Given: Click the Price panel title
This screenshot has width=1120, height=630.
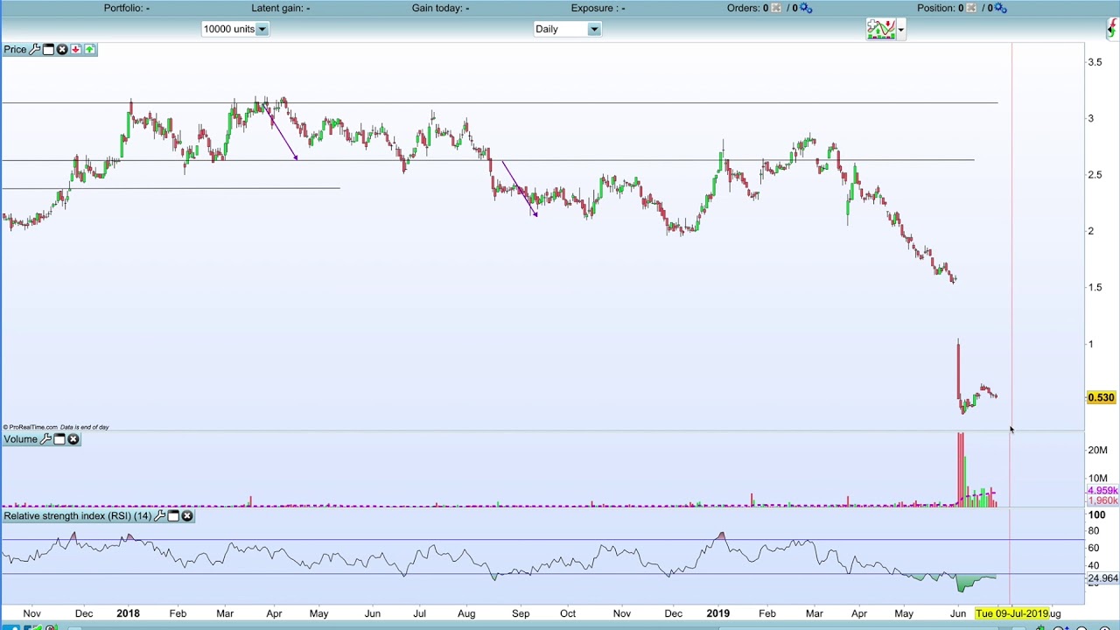Looking at the screenshot, I should tap(15, 50).
